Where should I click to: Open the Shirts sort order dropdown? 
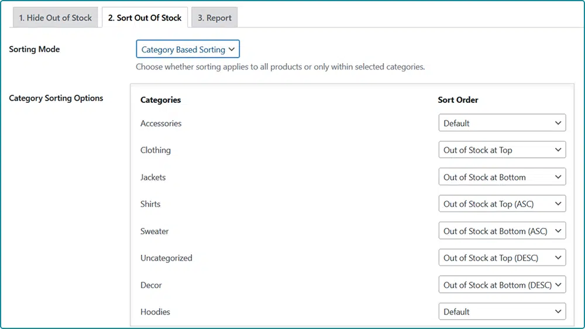tap(502, 204)
